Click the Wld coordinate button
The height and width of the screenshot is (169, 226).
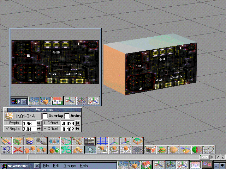pos(205,157)
